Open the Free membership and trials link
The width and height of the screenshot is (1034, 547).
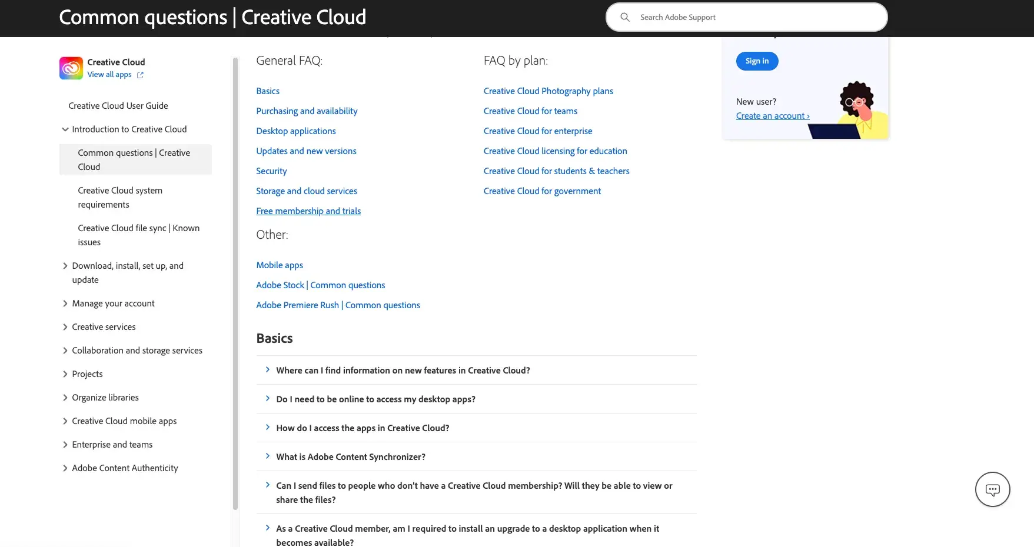(308, 211)
